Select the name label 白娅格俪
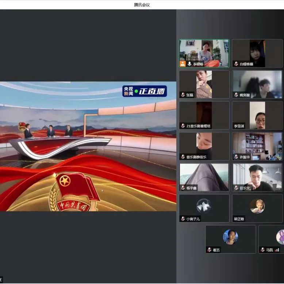 point(246,64)
